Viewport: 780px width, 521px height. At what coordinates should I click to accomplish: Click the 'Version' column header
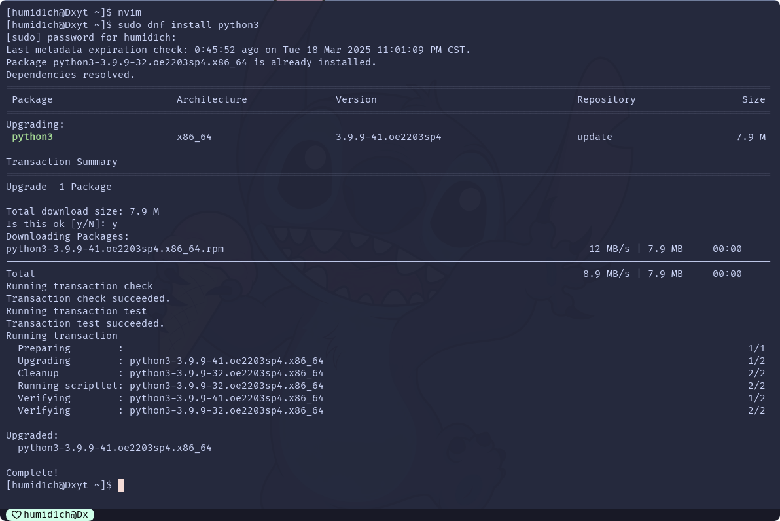pyautogui.click(x=356, y=99)
